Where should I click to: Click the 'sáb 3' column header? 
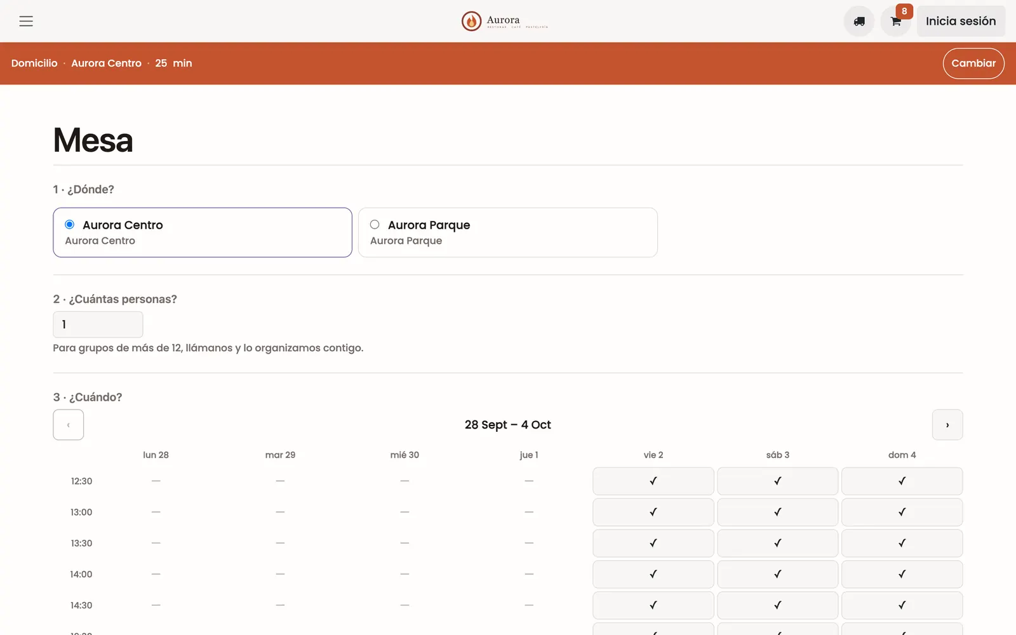click(778, 455)
